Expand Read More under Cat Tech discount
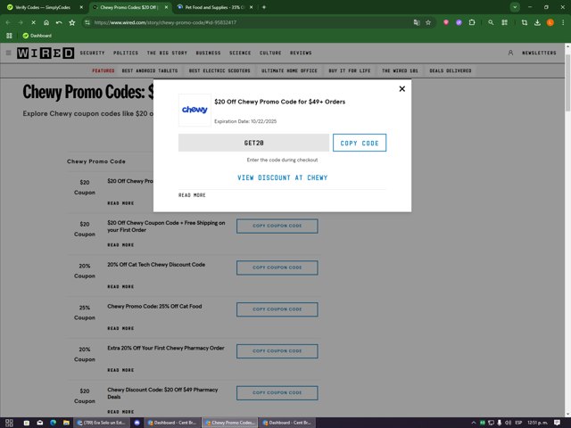The image size is (571, 428). point(120,287)
